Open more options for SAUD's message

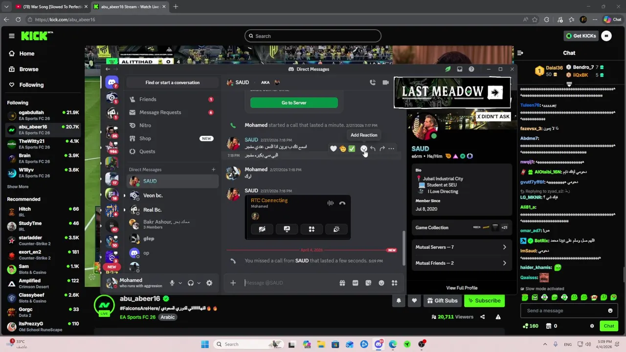pos(391,149)
